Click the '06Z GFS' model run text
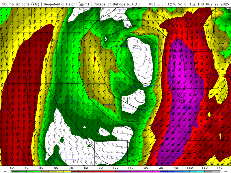The height and width of the screenshot is (173, 231). pos(156,4)
